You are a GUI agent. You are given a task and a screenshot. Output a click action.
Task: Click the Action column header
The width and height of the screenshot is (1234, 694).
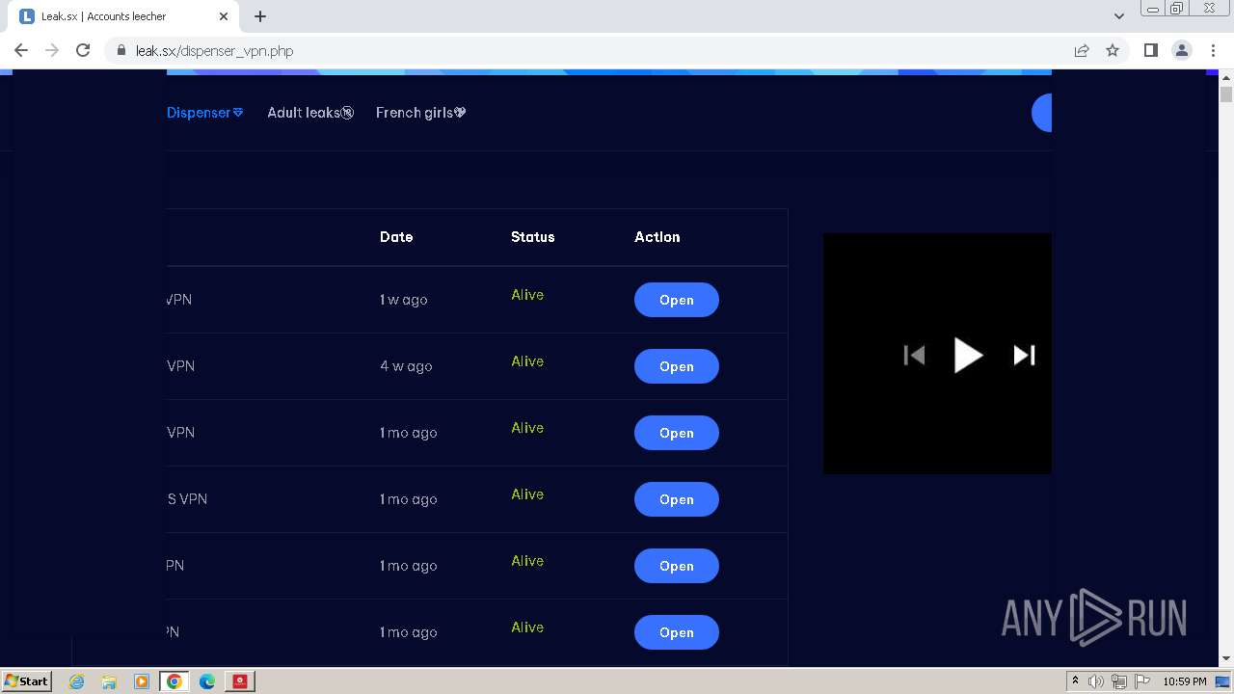[x=657, y=237]
